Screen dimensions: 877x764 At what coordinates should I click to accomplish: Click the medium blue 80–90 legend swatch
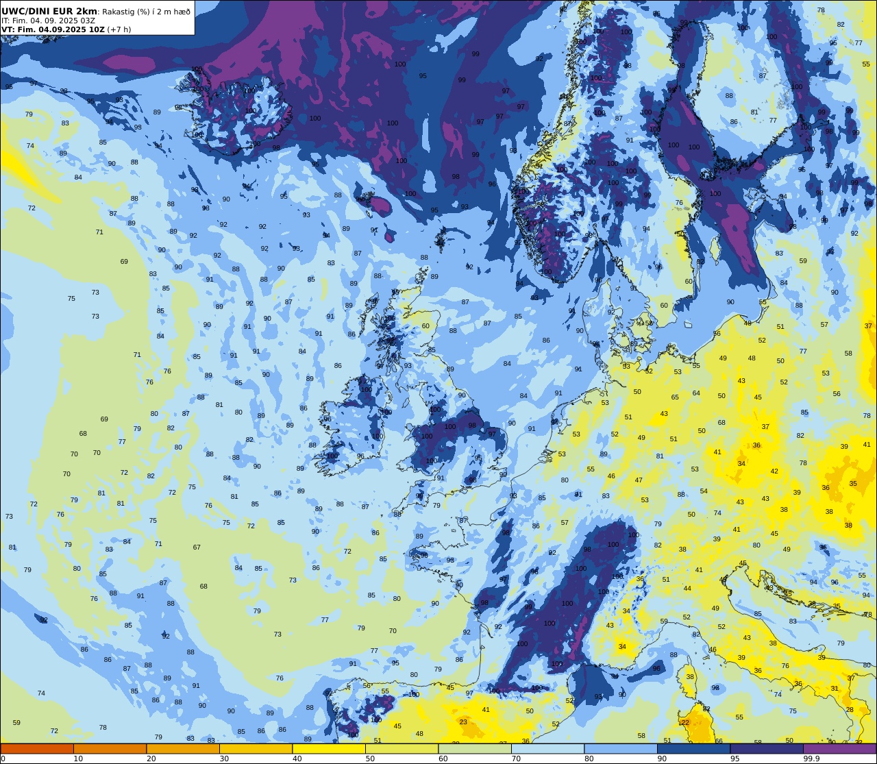click(x=621, y=748)
